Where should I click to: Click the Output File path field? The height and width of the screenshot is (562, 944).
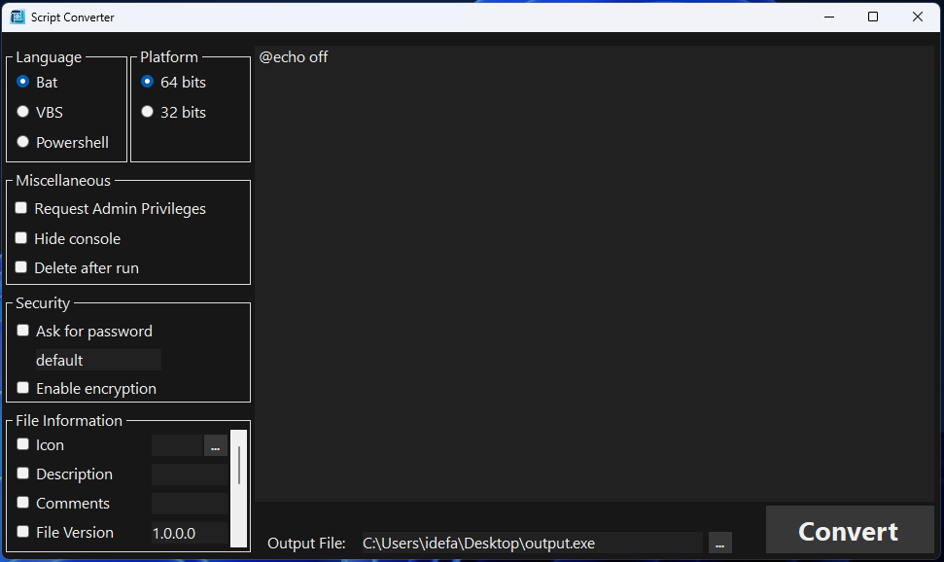point(530,544)
